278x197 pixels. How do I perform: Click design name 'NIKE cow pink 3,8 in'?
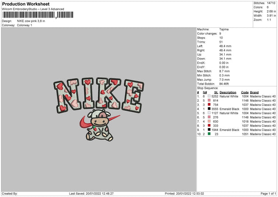31,21
